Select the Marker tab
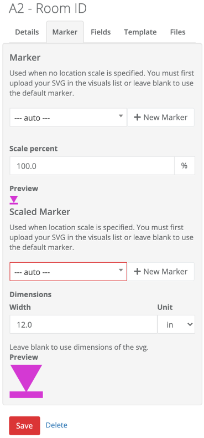 pyautogui.click(x=65, y=32)
